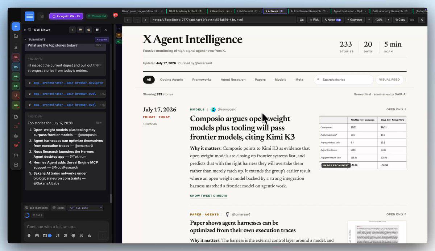Select the pin icon in the sidebar
The width and height of the screenshot is (435, 251).
16,47
